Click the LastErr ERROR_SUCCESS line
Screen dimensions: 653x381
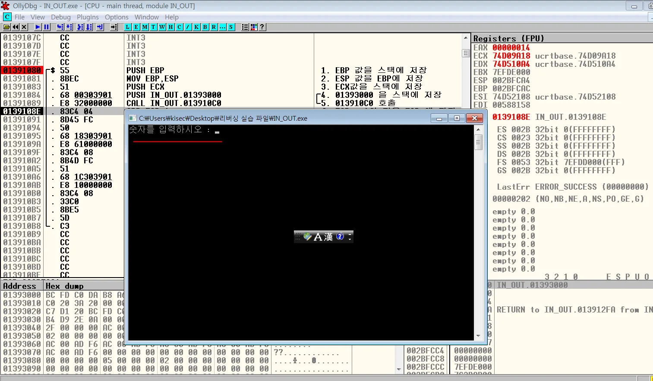coord(572,187)
